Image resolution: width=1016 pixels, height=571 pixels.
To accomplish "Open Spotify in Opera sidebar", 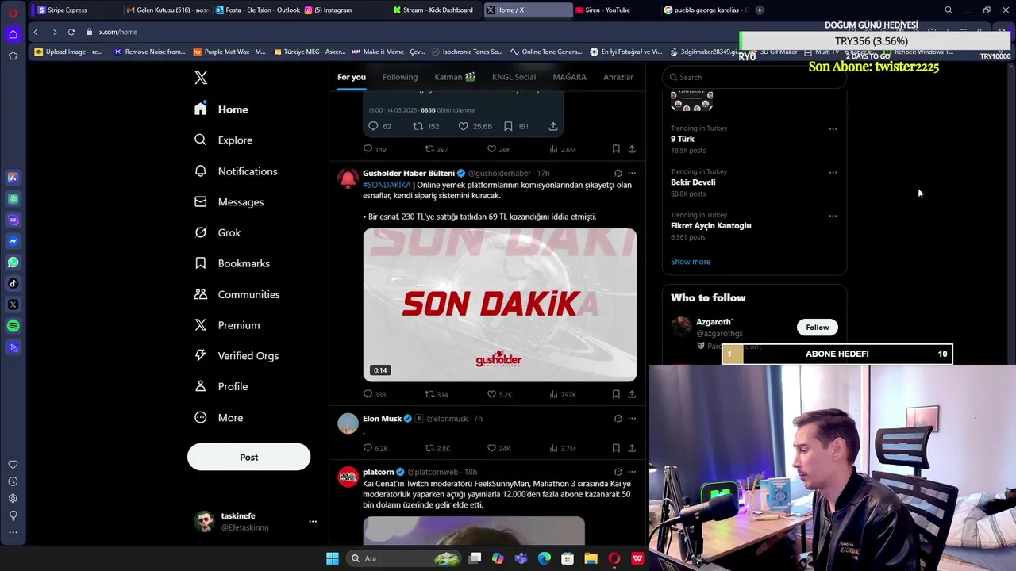I will pos(13,326).
